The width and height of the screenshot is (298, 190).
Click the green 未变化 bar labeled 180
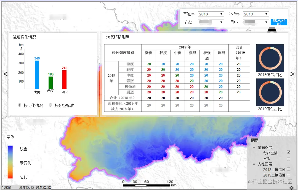click(x=50, y=83)
